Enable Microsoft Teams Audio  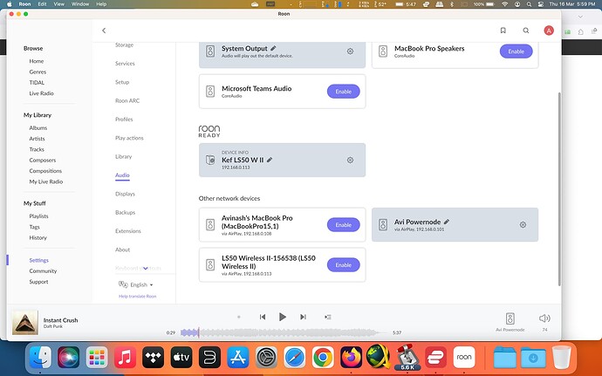coord(343,92)
